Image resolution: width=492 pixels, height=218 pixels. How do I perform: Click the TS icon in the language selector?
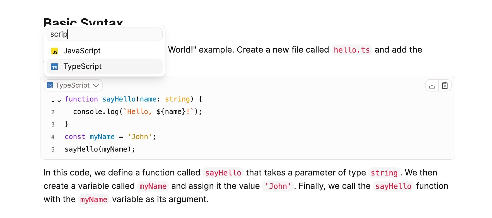tap(50, 85)
